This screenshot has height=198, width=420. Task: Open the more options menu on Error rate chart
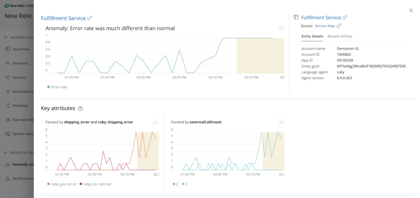pos(281,28)
